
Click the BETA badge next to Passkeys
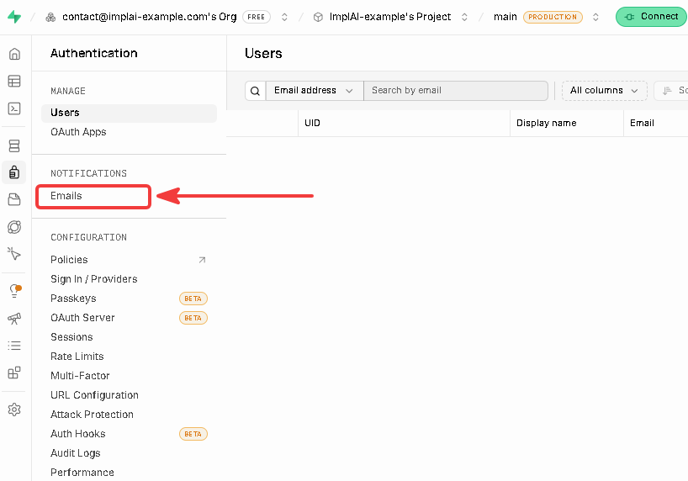tap(193, 299)
